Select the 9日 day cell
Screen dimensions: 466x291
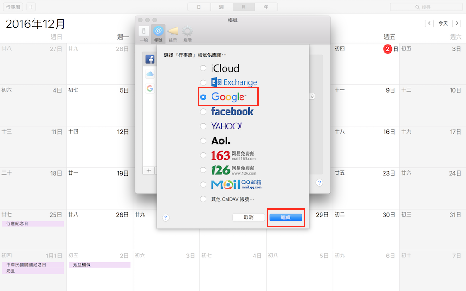coord(366,105)
